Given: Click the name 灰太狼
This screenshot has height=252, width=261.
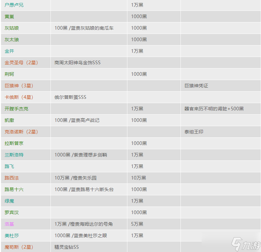Looking at the screenshot, I should (12, 40).
